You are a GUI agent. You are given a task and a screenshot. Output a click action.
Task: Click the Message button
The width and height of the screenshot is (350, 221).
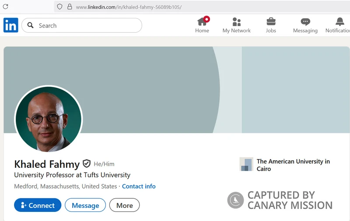tap(85, 205)
